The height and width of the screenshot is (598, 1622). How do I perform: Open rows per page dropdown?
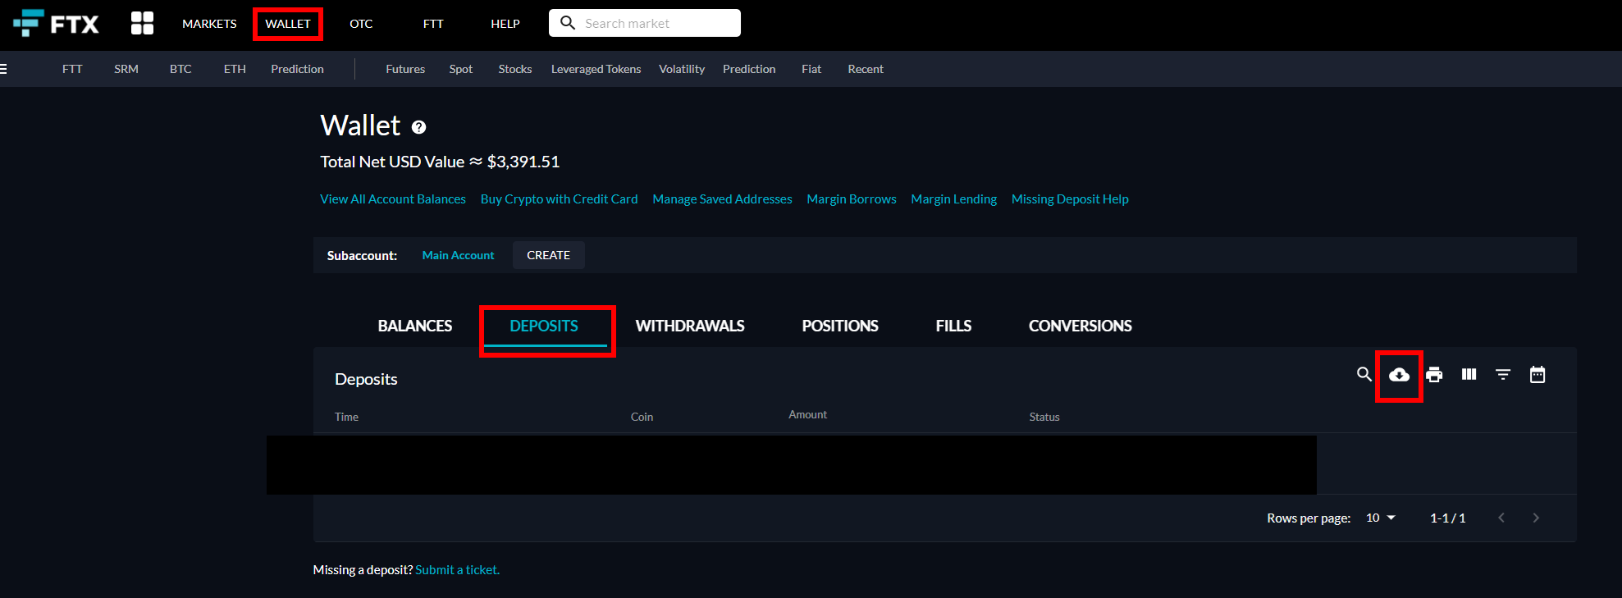coord(1381,518)
